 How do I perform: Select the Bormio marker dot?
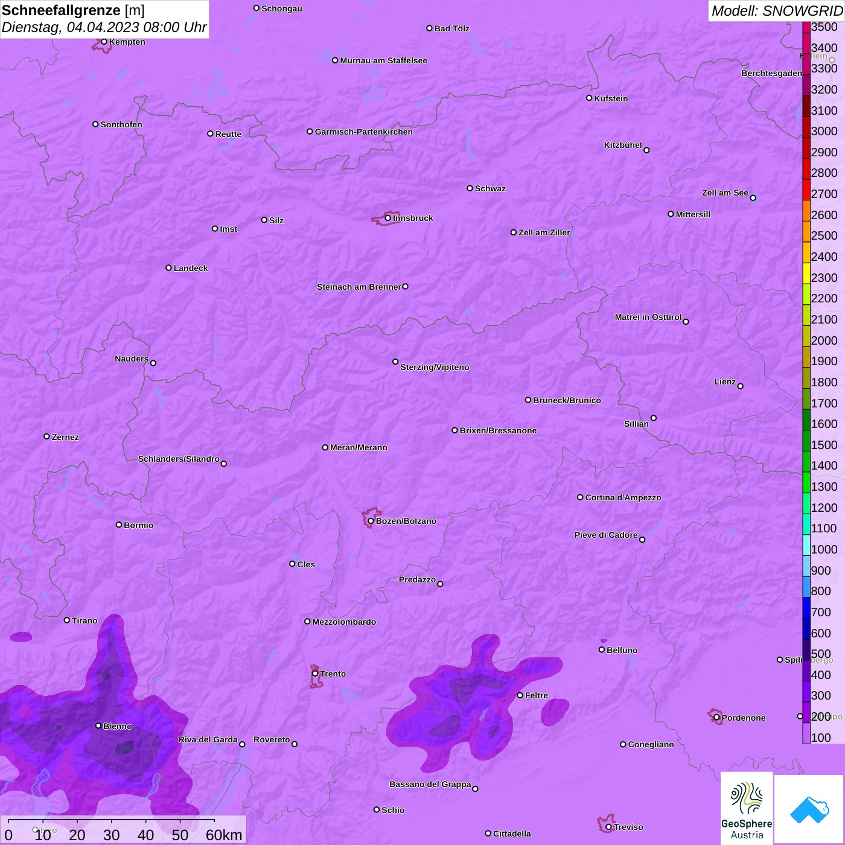point(119,525)
